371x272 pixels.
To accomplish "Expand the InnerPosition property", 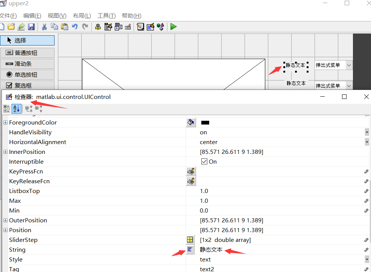I will (5, 152).
